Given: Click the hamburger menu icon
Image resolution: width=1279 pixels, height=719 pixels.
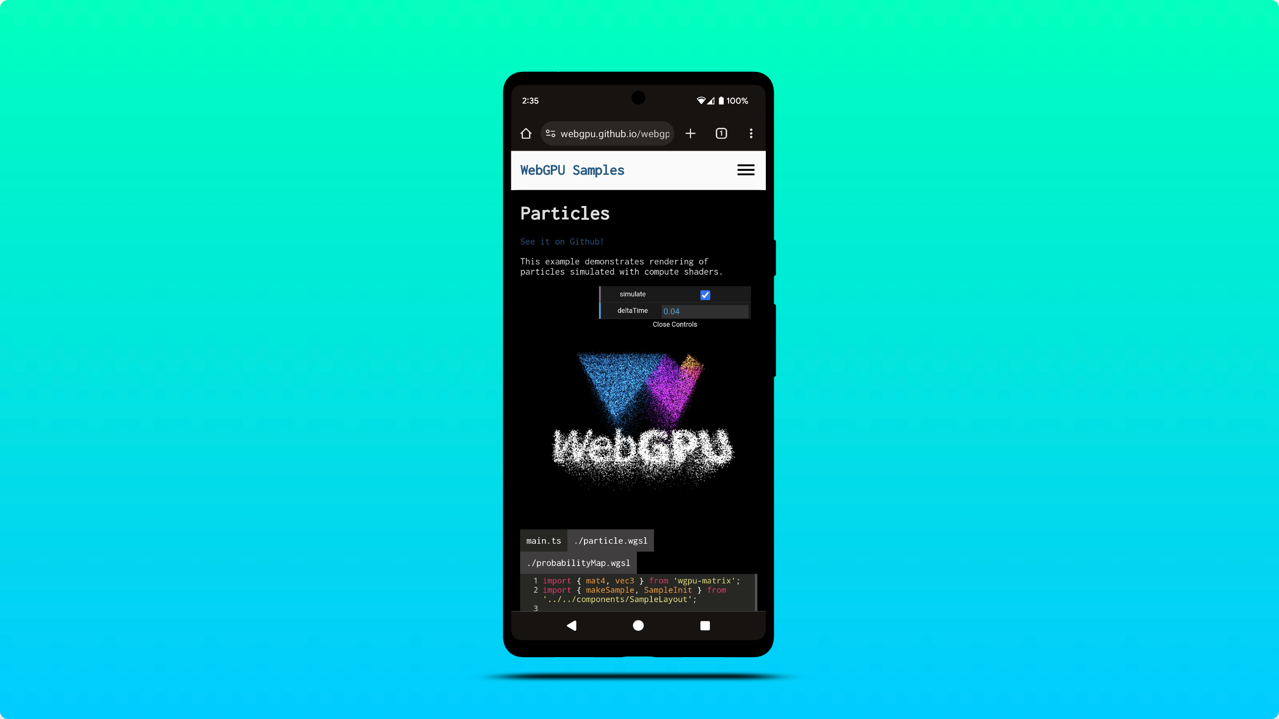Looking at the screenshot, I should pyautogui.click(x=746, y=169).
